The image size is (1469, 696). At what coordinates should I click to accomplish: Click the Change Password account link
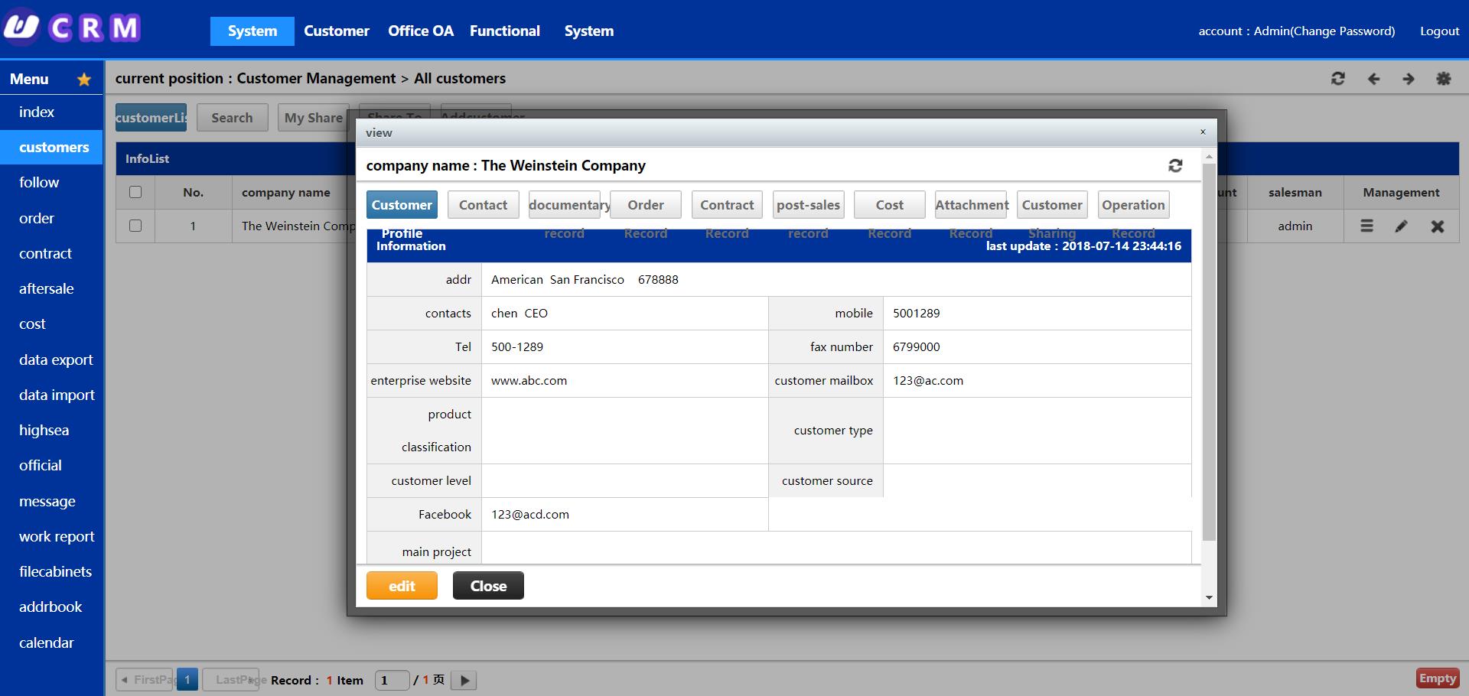tap(1343, 31)
